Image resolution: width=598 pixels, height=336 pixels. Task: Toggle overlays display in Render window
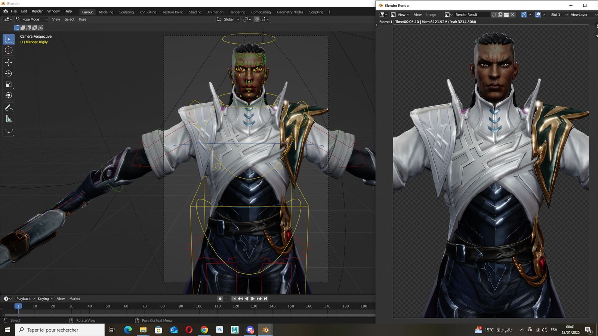tap(538, 15)
